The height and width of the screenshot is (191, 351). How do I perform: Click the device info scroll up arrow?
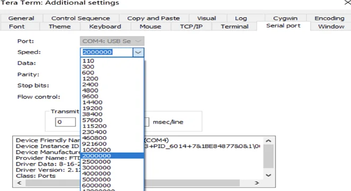(x=268, y=141)
